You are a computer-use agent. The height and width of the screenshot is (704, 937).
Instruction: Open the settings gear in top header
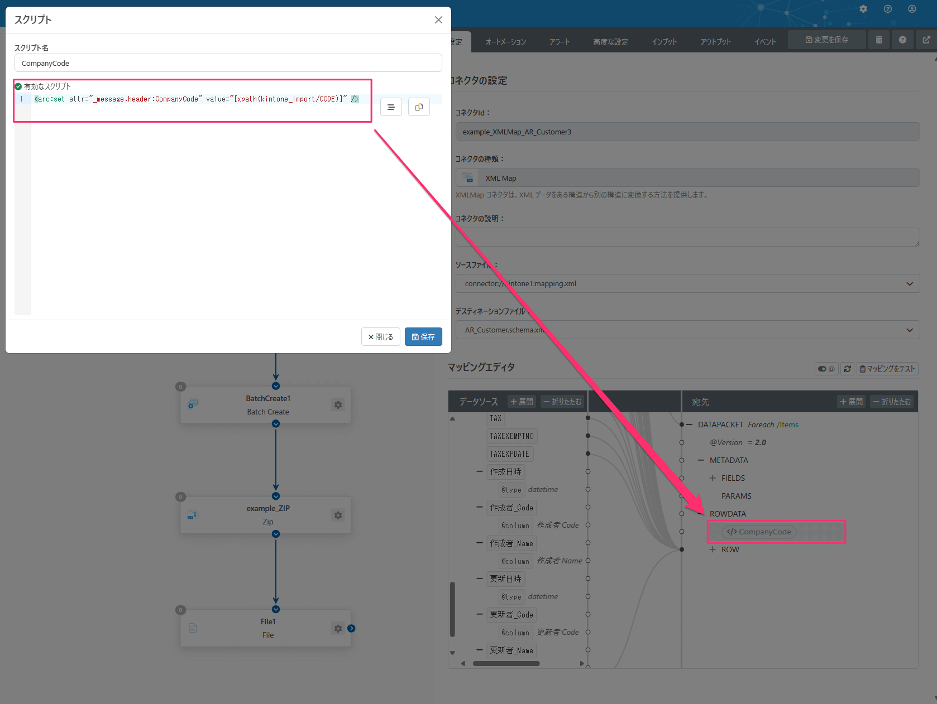click(x=863, y=9)
